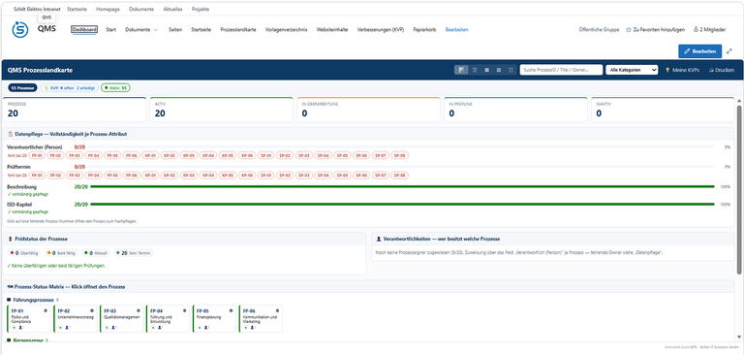The image size is (744, 355).
Task: Click the star icon for favorites
Action: 629,29
